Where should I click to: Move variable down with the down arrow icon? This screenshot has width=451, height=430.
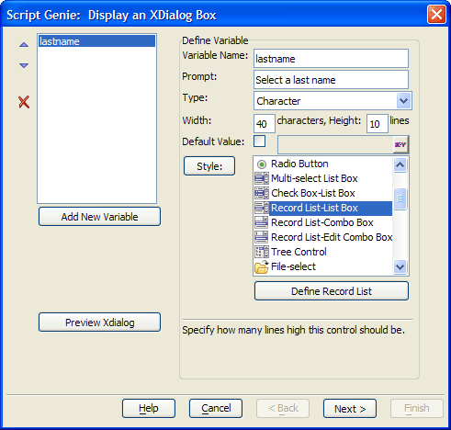click(24, 65)
